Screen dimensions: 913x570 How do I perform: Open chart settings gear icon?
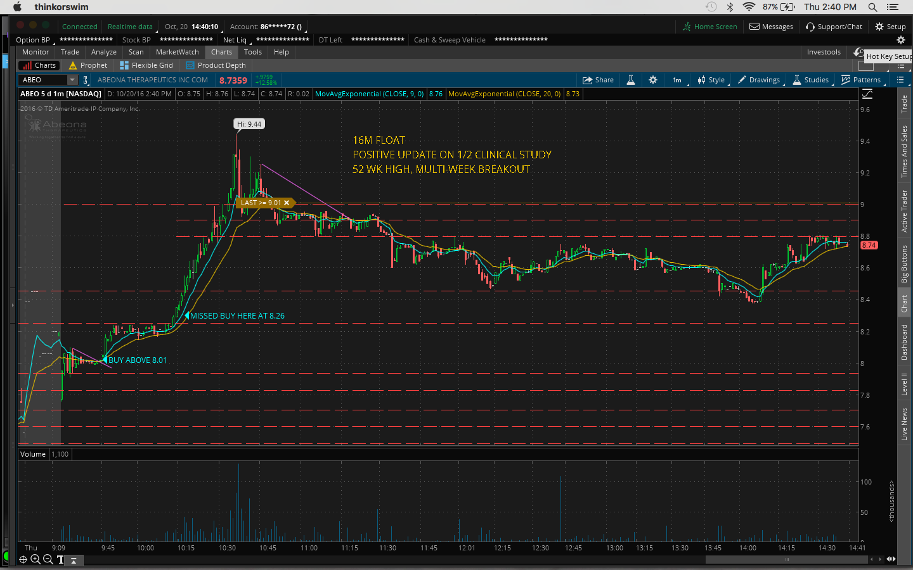[653, 80]
